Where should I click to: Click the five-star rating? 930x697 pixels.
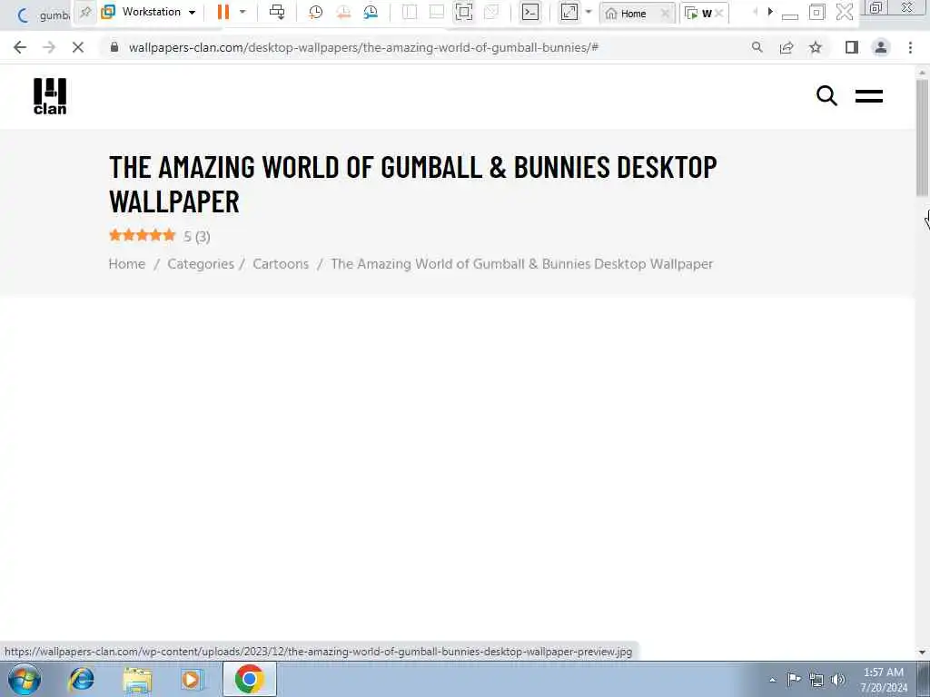pos(143,236)
